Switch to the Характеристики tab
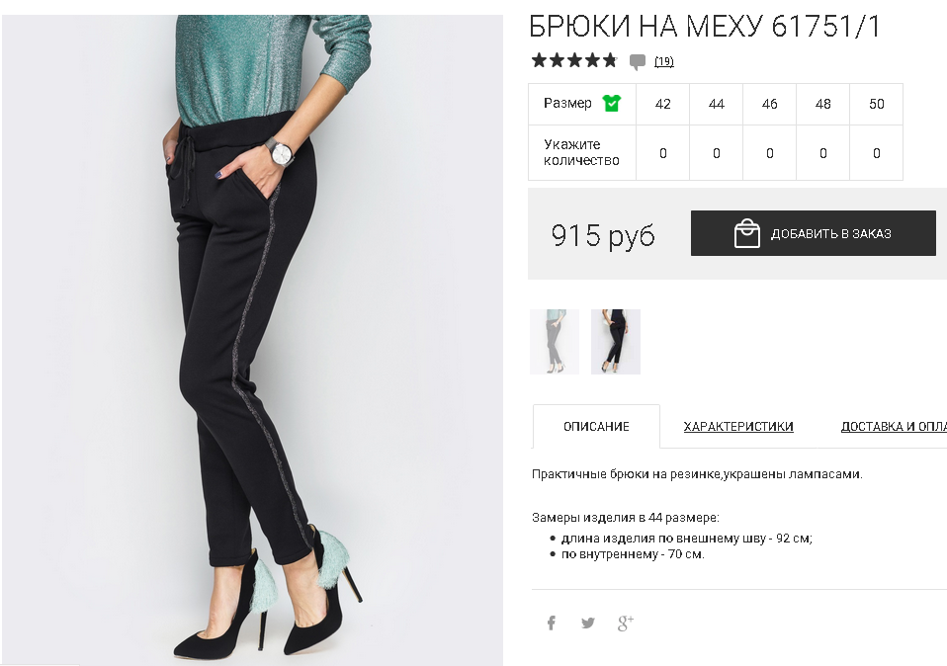Screen dimensions: 947x666 point(738,426)
